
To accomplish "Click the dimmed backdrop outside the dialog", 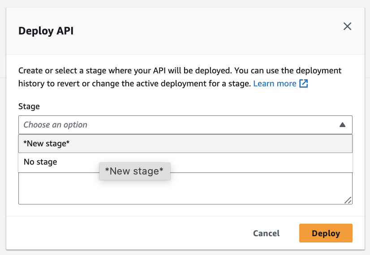I will coord(3,134).
